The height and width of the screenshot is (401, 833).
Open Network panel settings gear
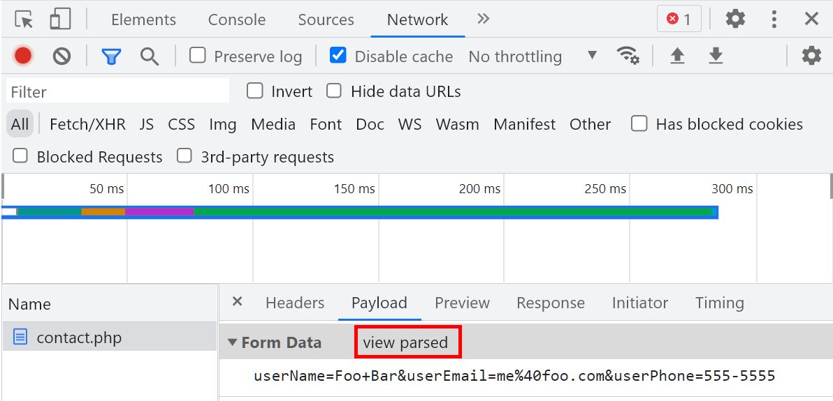pyautogui.click(x=811, y=56)
